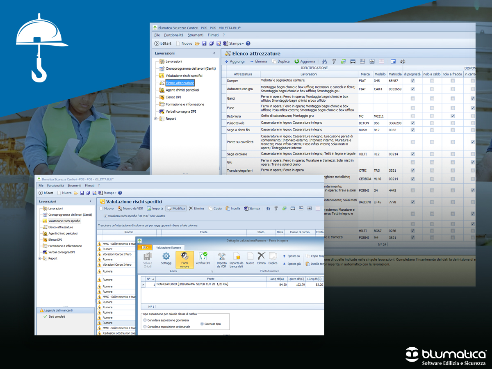Click binoculars search icon in Elenco attrezzature toolbar
Image resolution: width=492 pixels, height=369 pixels.
[324, 61]
